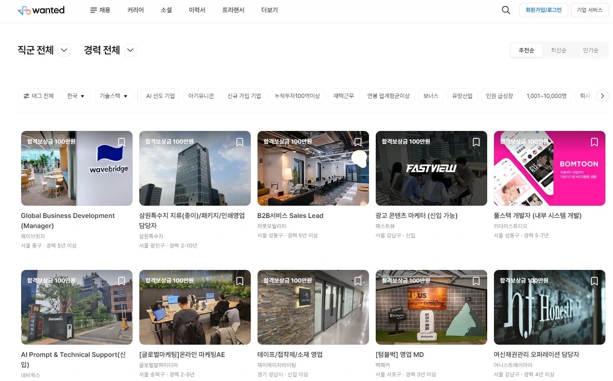Open the wavebridge job thumbnail

(77, 168)
